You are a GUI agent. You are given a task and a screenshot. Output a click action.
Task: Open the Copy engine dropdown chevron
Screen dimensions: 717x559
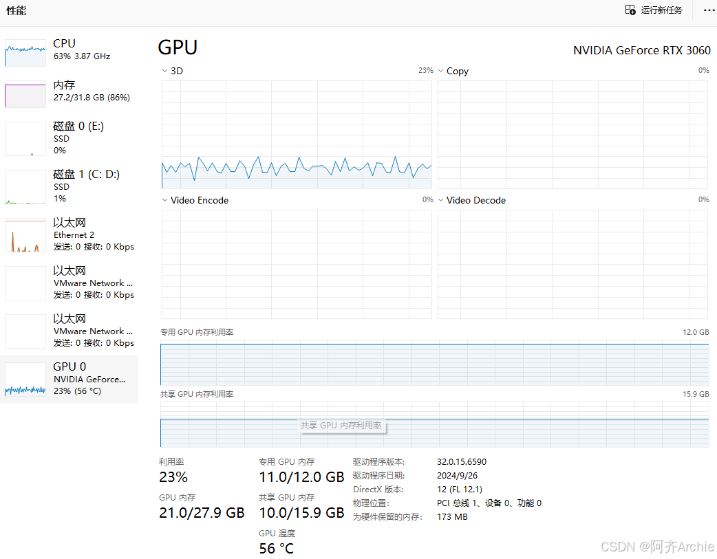441,71
